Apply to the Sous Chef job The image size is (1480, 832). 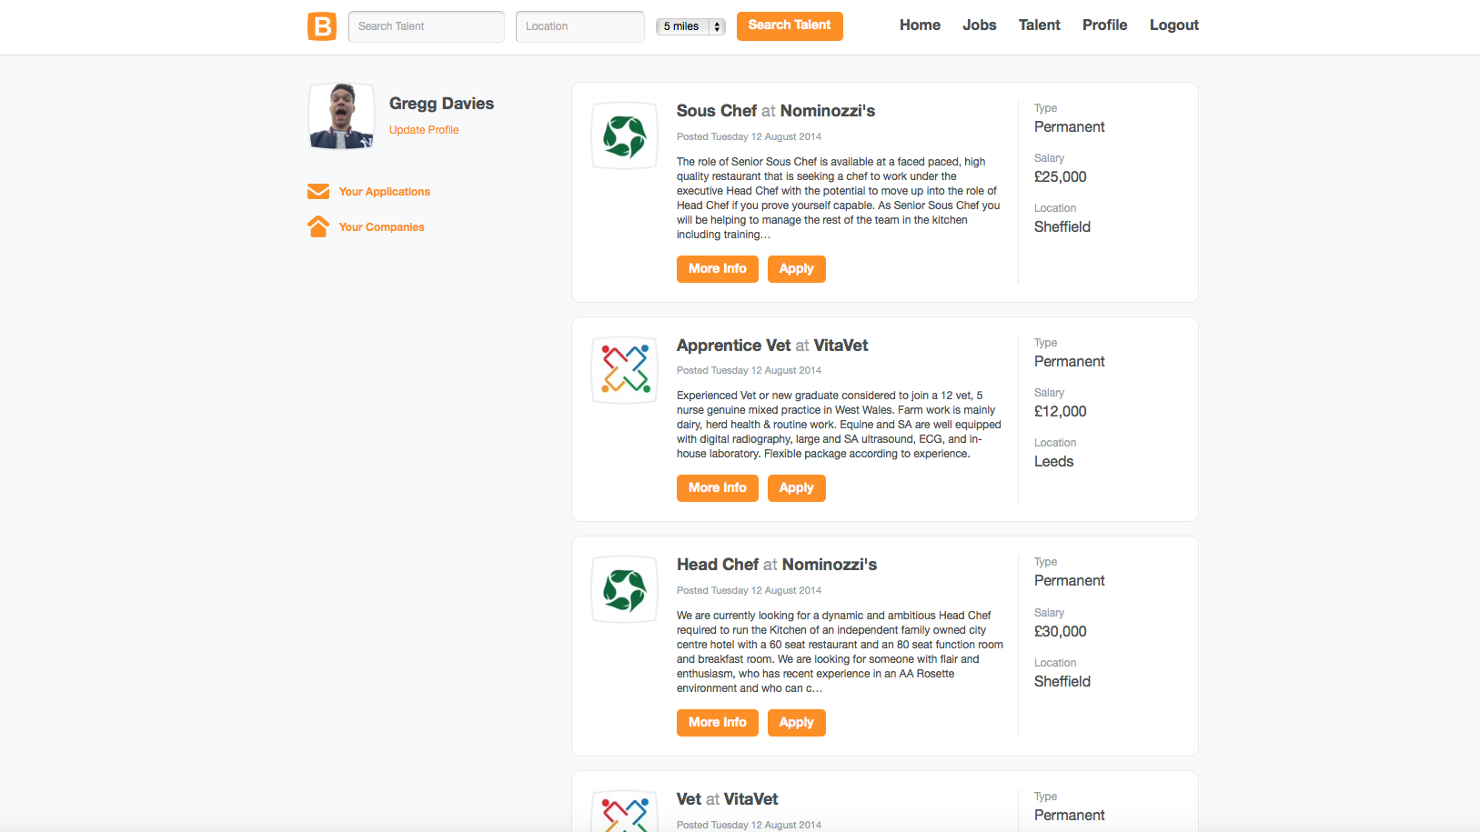point(796,269)
